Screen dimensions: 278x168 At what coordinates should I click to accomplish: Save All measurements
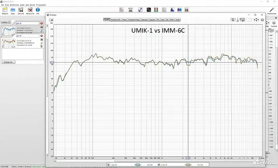(21, 10)
